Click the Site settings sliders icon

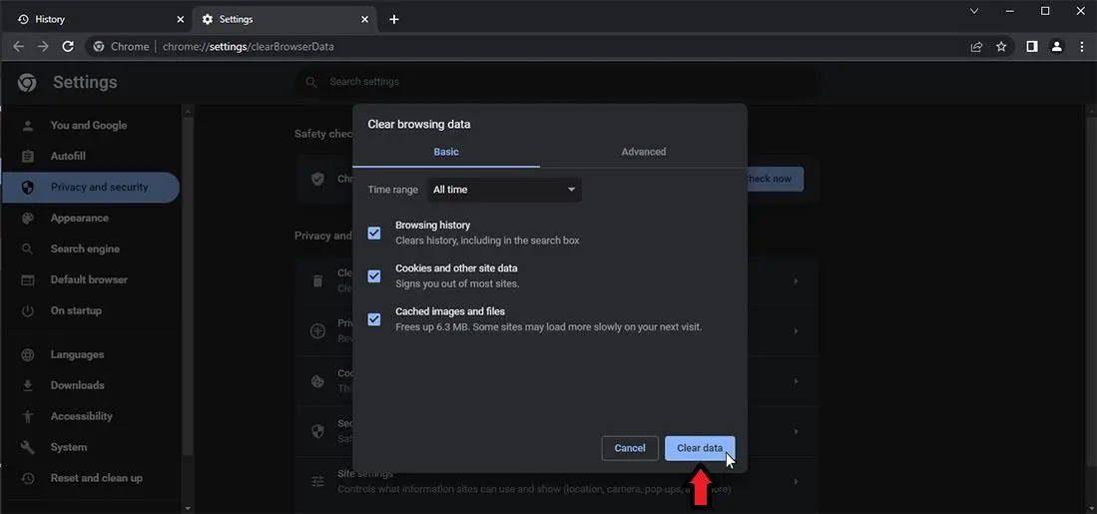(317, 482)
